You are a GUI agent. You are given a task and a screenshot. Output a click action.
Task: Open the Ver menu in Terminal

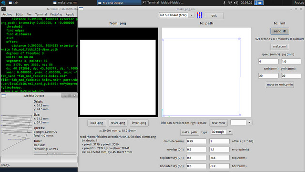click(30, 14)
